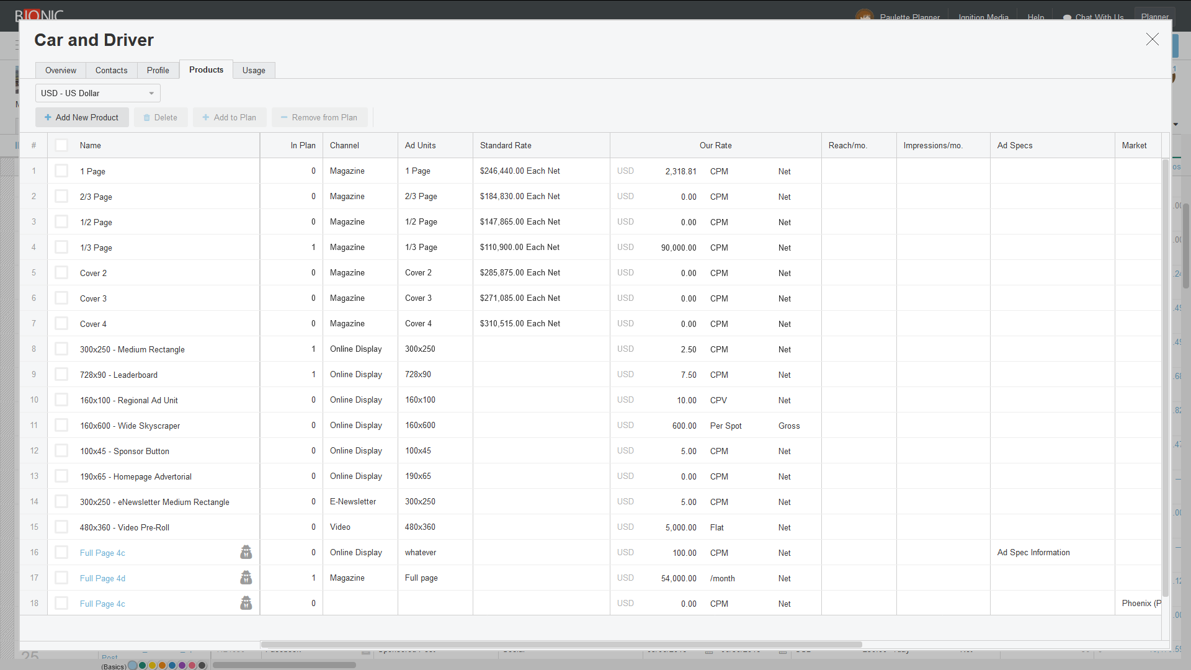Image resolution: width=1191 pixels, height=670 pixels.
Task: Tick the 728x90 - Leaderboard checkbox
Action: 61,374
